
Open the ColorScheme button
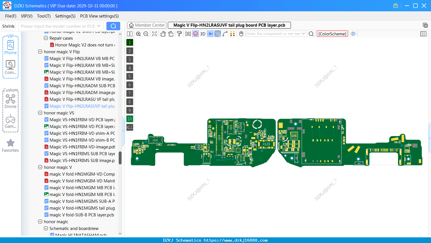[x=332, y=34]
